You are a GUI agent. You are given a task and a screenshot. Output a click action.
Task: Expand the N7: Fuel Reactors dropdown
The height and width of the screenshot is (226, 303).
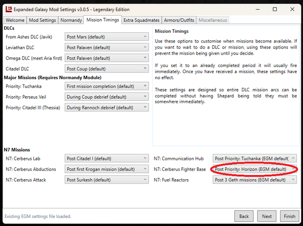pyautogui.click(x=255, y=180)
